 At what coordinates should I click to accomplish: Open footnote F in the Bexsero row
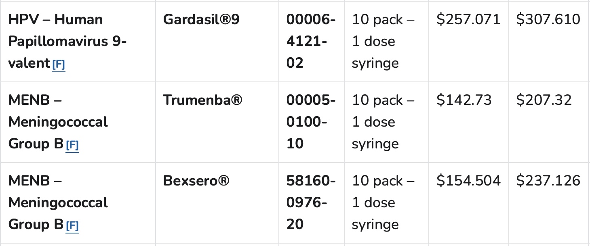pos(72,226)
